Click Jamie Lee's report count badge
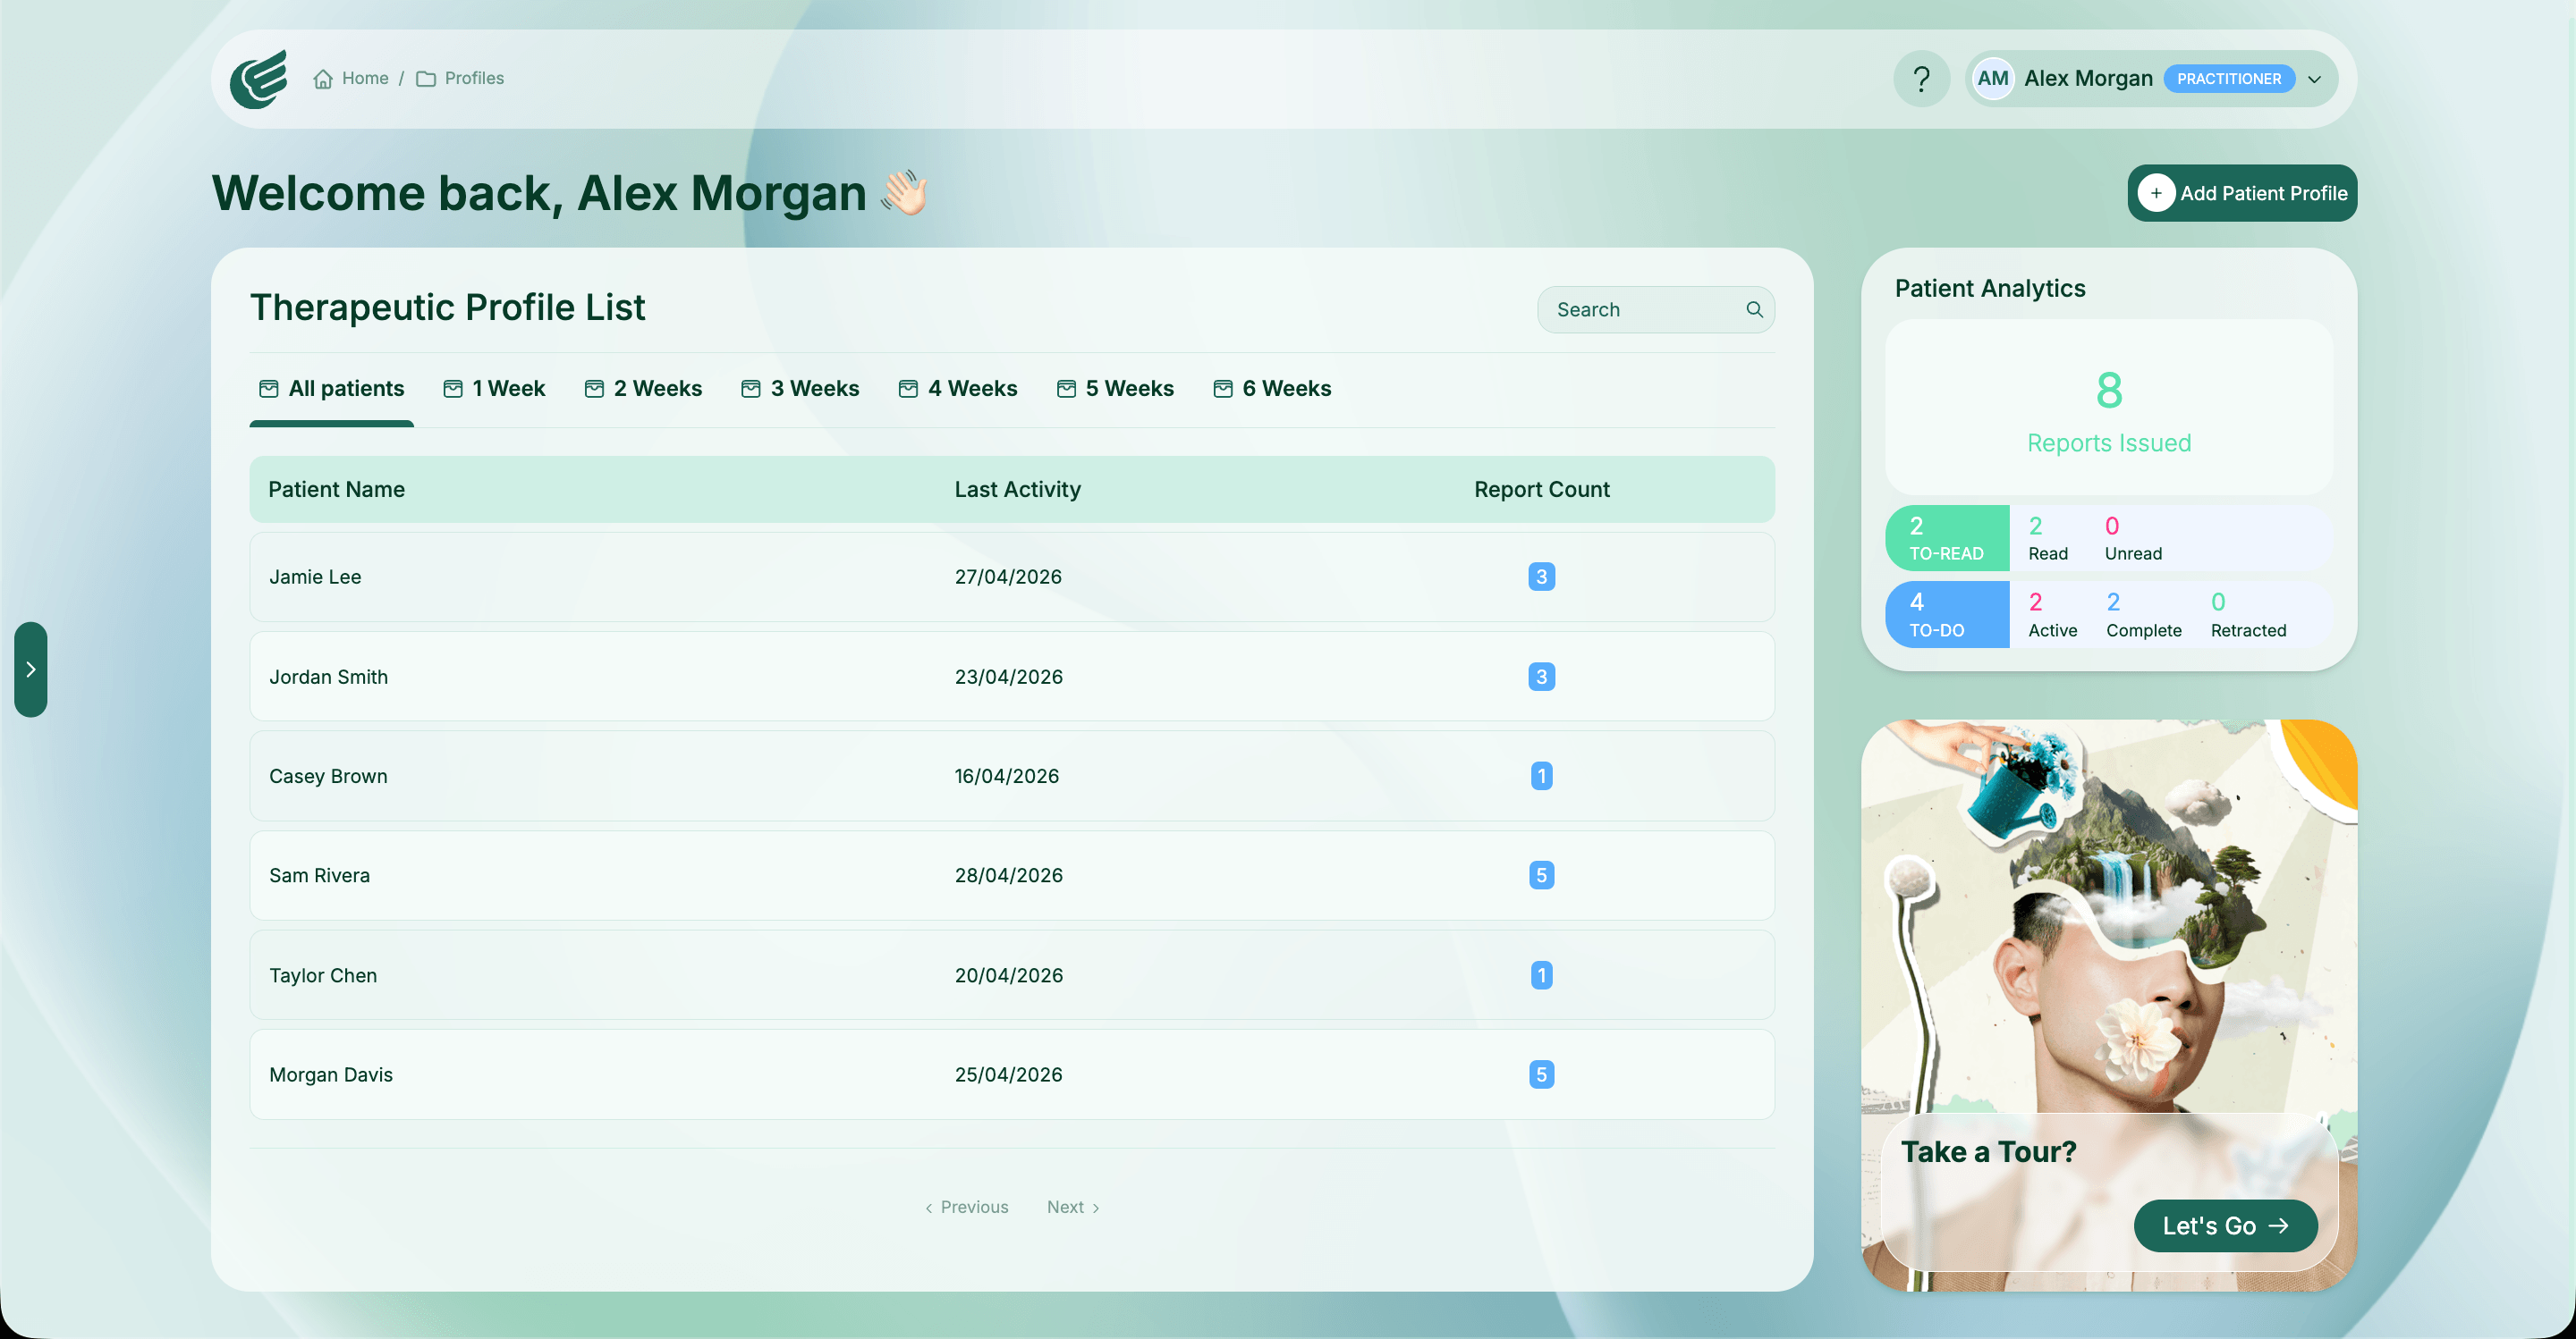This screenshot has width=2576, height=1339. click(1541, 577)
